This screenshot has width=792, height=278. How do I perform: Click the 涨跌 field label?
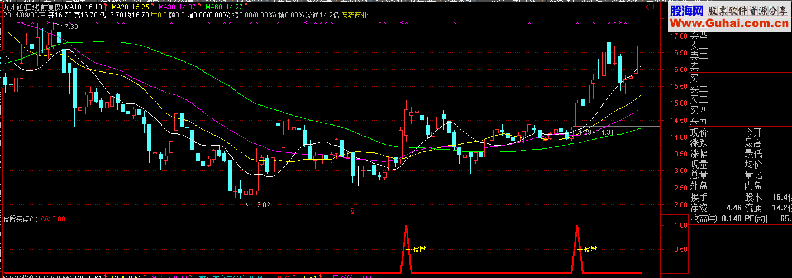699,143
